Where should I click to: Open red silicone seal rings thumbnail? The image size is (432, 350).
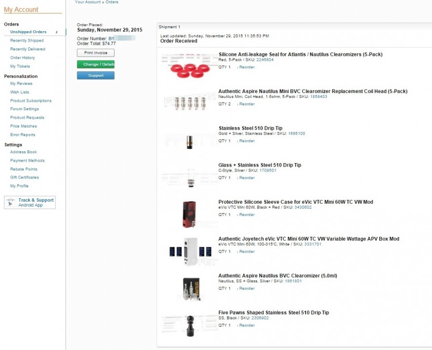[190, 66]
